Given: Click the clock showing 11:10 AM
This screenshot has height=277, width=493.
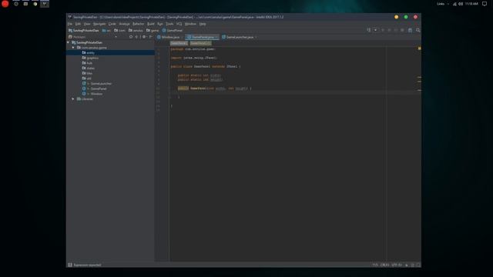Looking at the screenshot, I should coord(471,4).
